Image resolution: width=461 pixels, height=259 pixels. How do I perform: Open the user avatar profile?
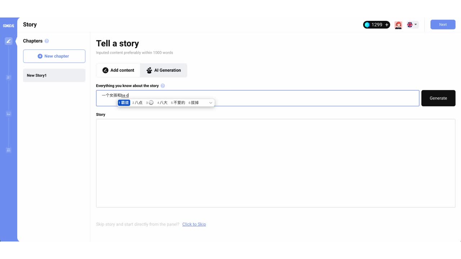pos(398,25)
